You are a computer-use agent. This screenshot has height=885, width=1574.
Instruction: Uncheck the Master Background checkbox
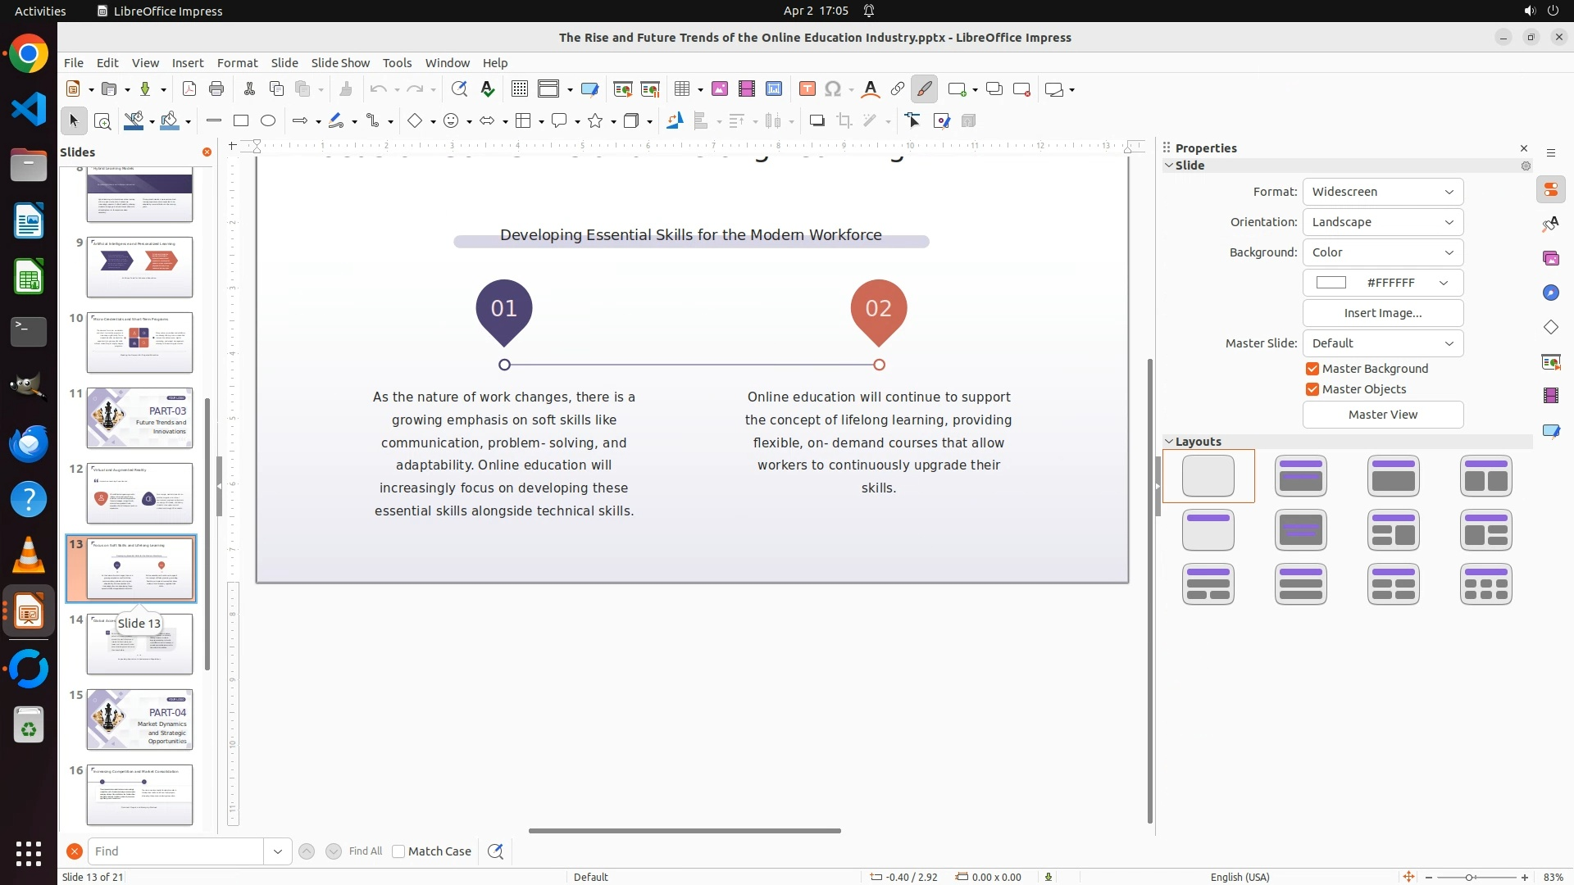tap(1312, 369)
